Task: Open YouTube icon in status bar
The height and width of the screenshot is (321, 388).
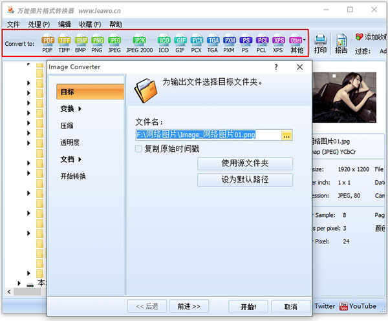Action: coord(343,306)
